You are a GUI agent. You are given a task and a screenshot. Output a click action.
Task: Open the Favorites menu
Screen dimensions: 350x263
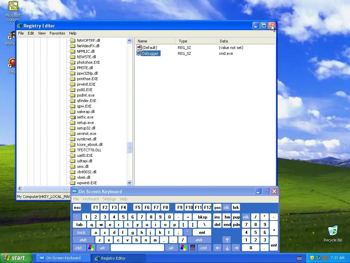tap(57, 33)
